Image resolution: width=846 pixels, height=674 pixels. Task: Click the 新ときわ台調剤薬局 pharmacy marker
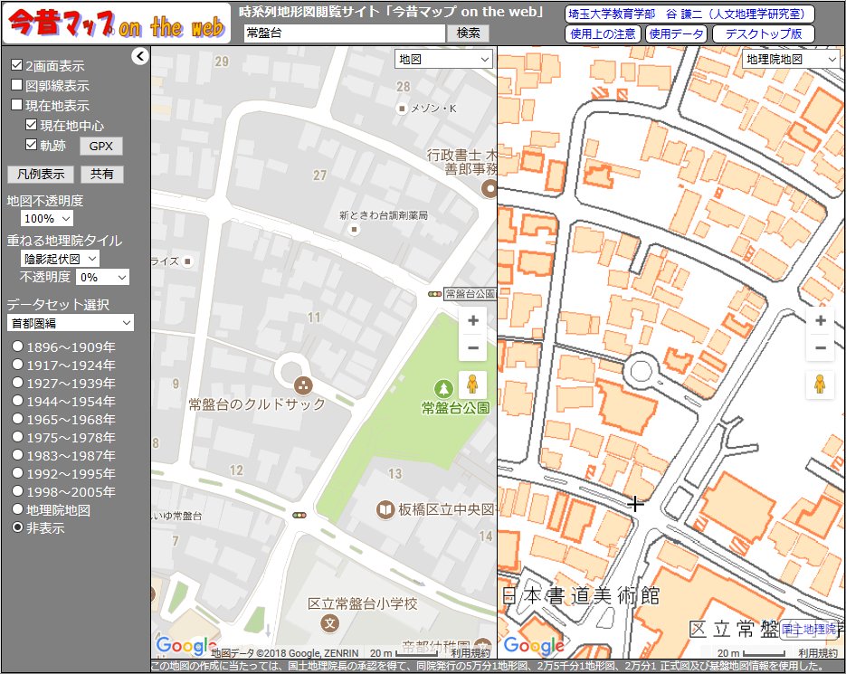pos(354,230)
